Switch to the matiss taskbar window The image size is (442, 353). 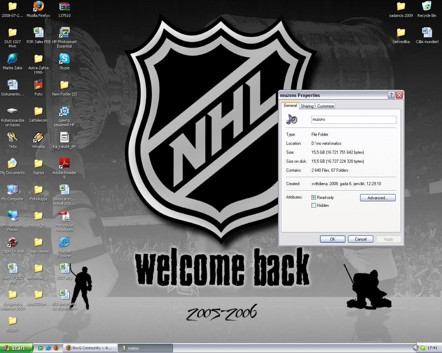tap(146, 348)
